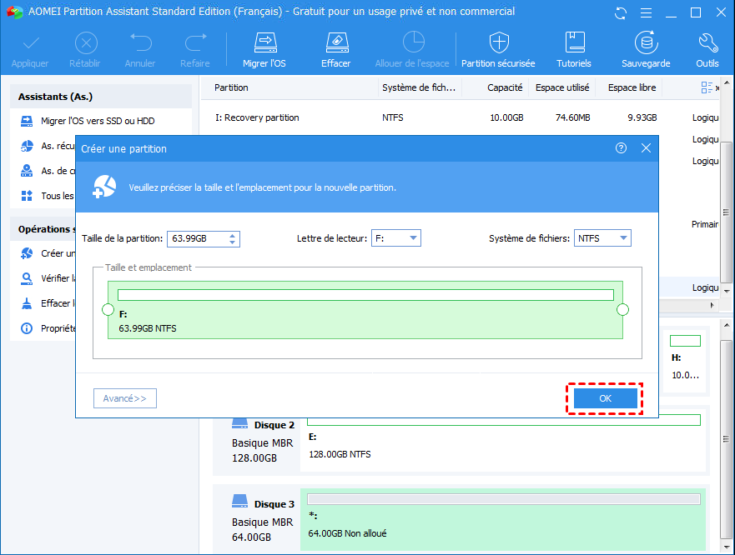Image resolution: width=735 pixels, height=555 pixels.
Task: Open the Tutoriels toolbar icon
Action: click(x=574, y=43)
